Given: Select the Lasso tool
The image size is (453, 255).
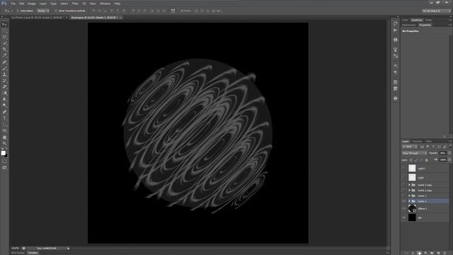Looking at the screenshot, I should pos(4,37).
